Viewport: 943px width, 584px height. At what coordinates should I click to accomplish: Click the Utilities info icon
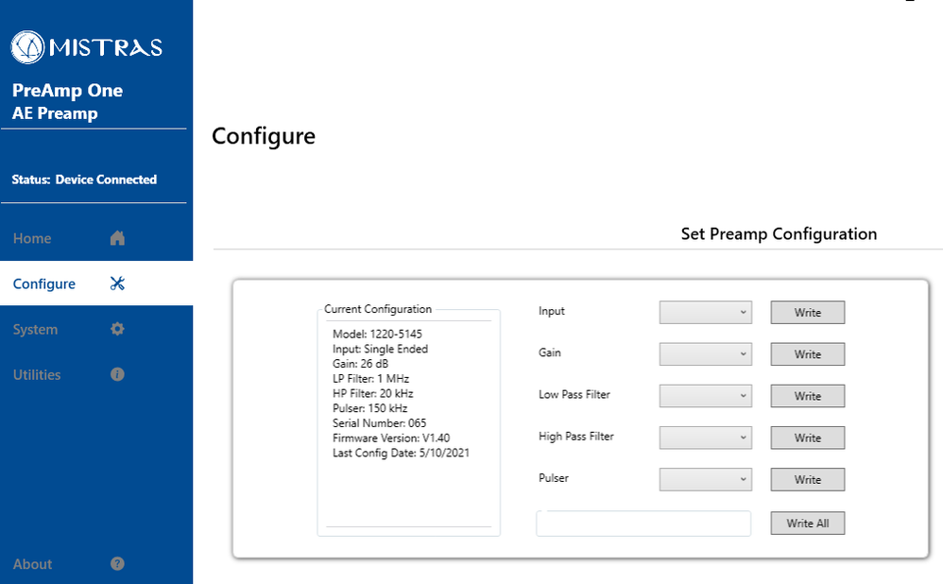click(117, 374)
